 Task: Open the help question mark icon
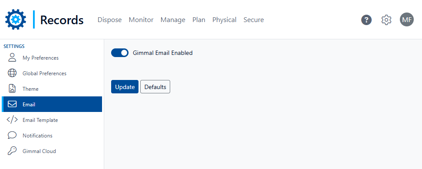pos(366,20)
